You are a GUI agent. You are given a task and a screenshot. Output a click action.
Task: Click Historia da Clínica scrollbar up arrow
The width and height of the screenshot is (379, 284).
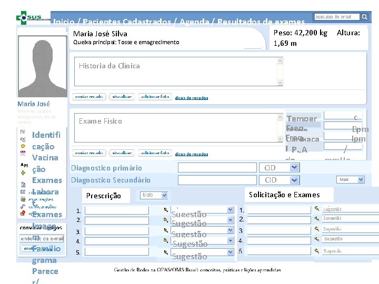[x=280, y=60]
